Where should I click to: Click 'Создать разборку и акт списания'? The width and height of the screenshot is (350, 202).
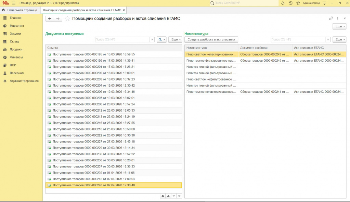click(211, 40)
